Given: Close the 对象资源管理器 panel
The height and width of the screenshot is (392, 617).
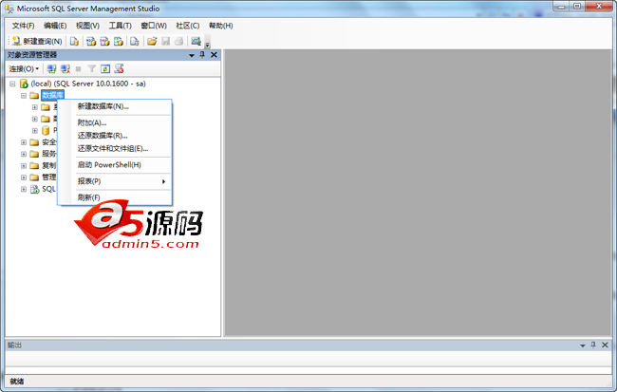Looking at the screenshot, I should [215, 55].
